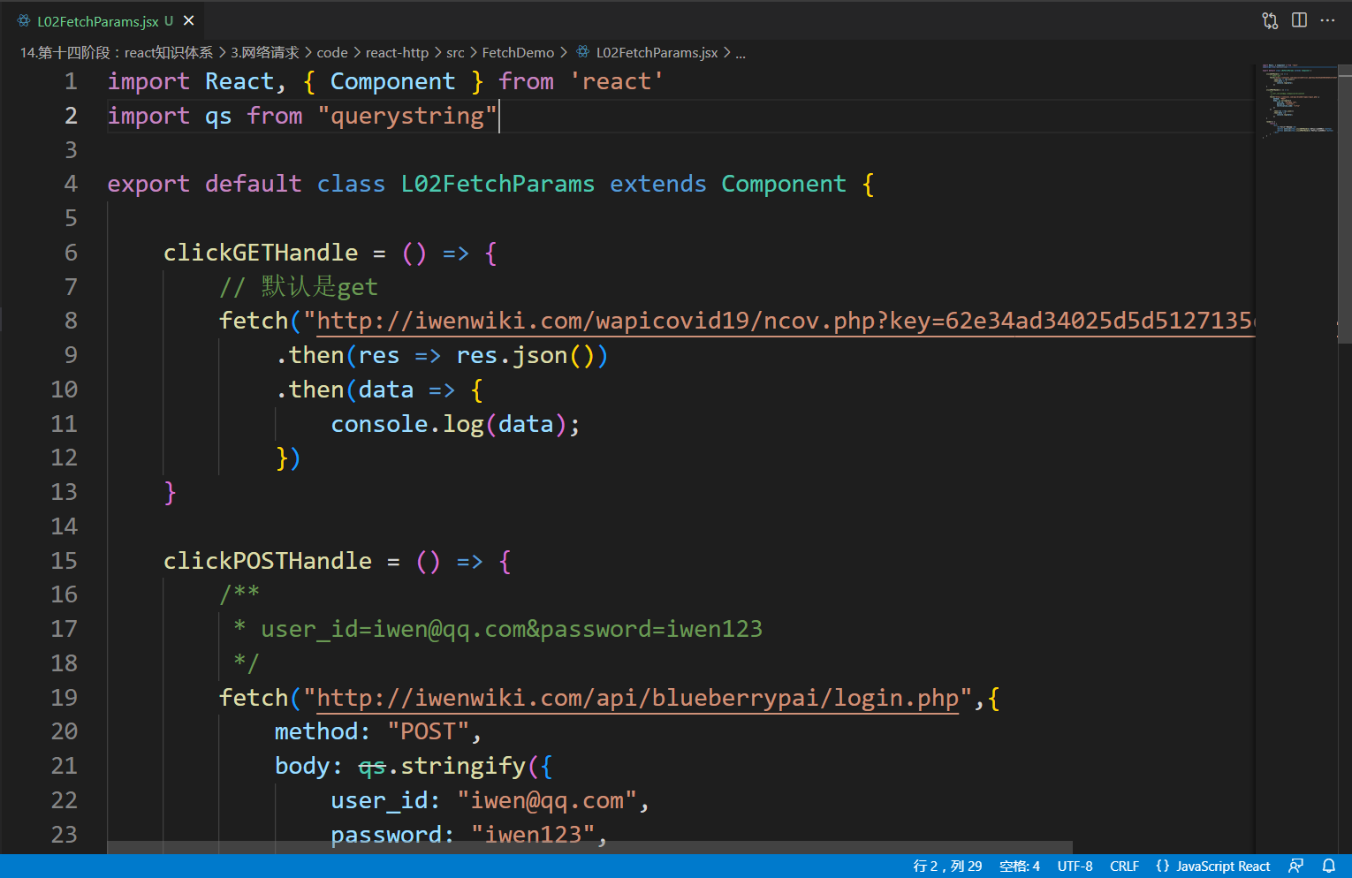Select the L02FetchParams.jsx editor tab
The width and height of the screenshot is (1352, 878).
coord(103,20)
